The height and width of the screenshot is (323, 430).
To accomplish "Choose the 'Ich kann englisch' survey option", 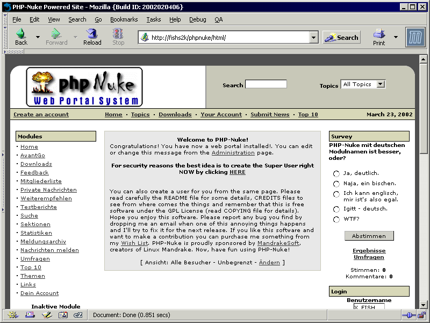I will tap(336, 194).
